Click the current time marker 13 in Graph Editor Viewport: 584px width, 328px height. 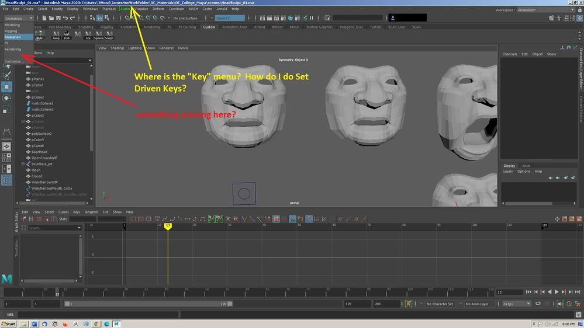[168, 225]
